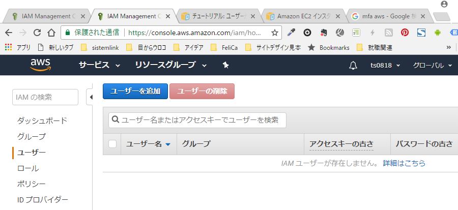This screenshot has height=210, width=458.
Task: Expand the リソースグループ dropdown
Action: 171,65
